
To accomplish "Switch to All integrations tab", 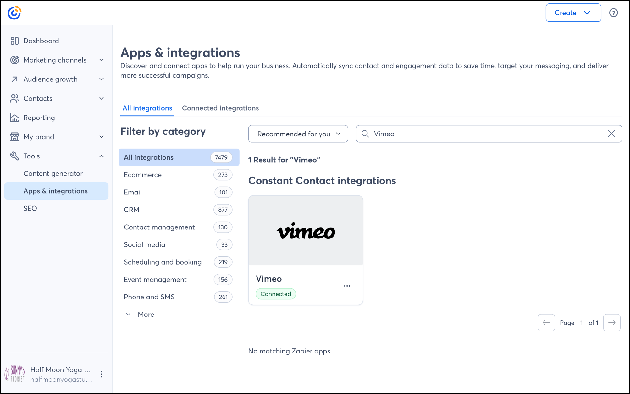I will point(147,108).
